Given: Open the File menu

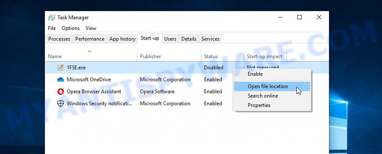Looking at the screenshot, I should 52,28.
